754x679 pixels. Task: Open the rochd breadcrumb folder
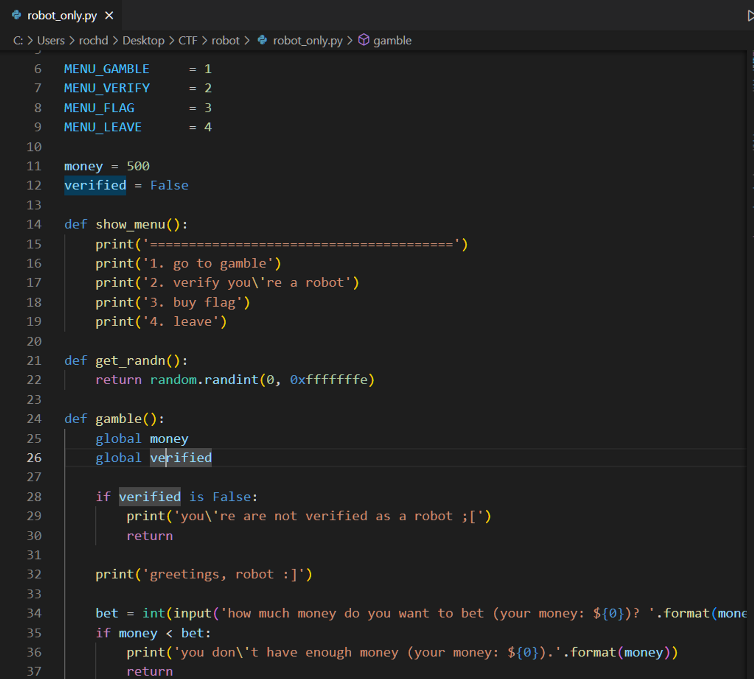[93, 40]
